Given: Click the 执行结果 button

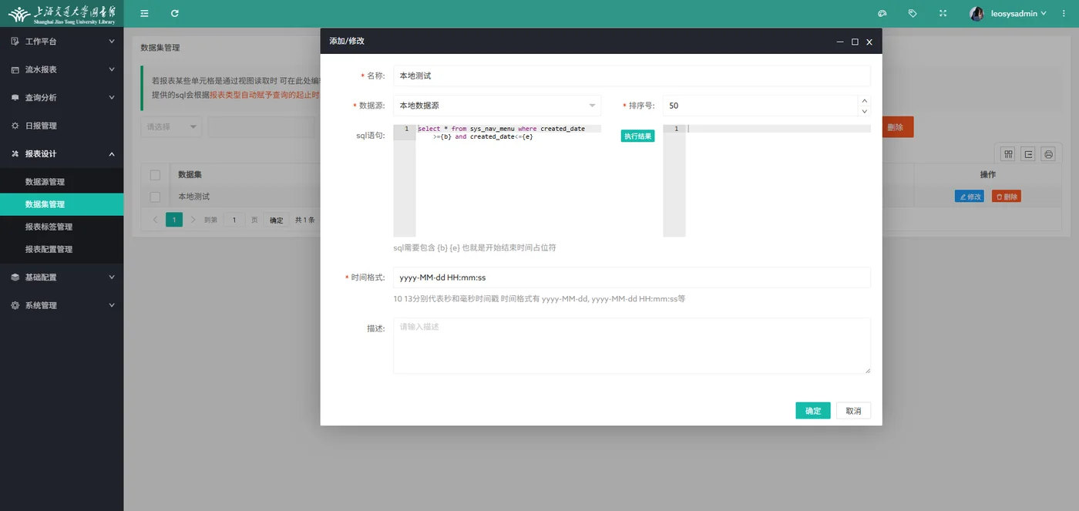Looking at the screenshot, I should (x=637, y=136).
